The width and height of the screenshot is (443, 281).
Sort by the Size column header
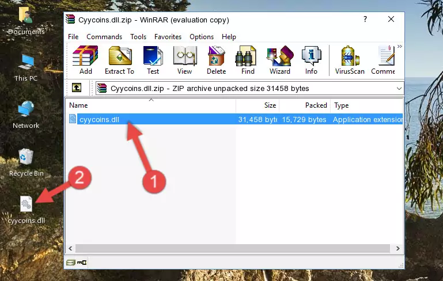[x=258, y=105]
